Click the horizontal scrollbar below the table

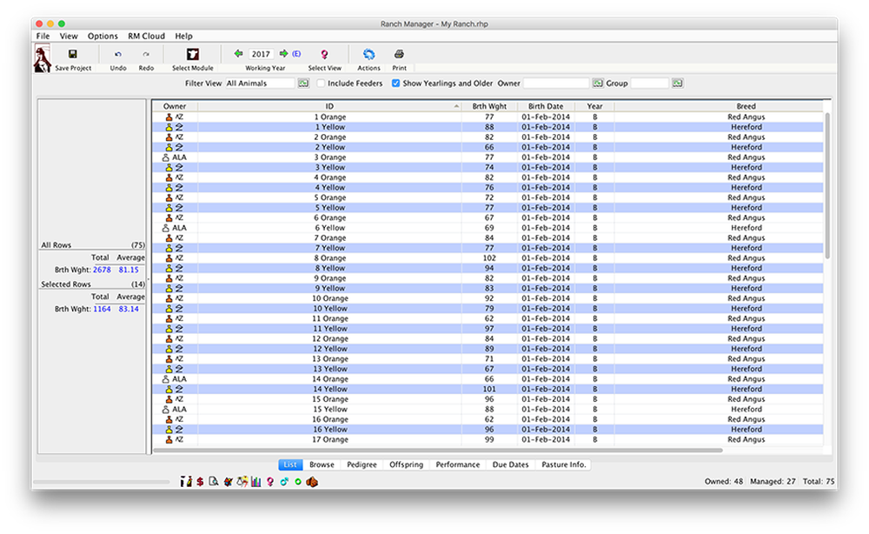click(438, 451)
